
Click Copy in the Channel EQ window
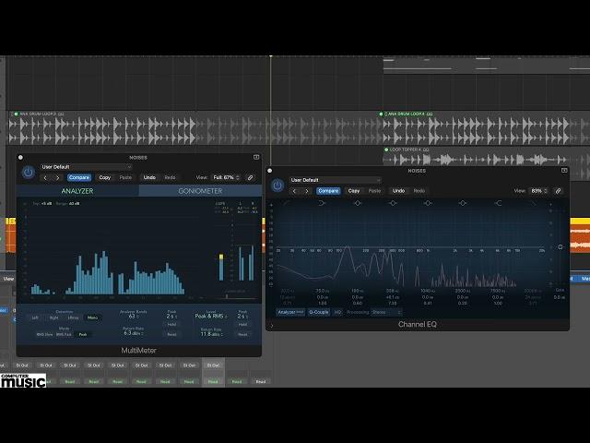point(354,191)
